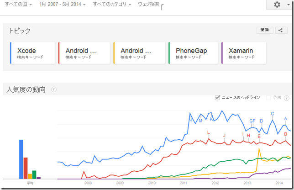Select the Xamarin topic card

244,53
